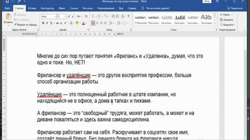
Task: Center-align the paragraph
Action: point(97,23)
